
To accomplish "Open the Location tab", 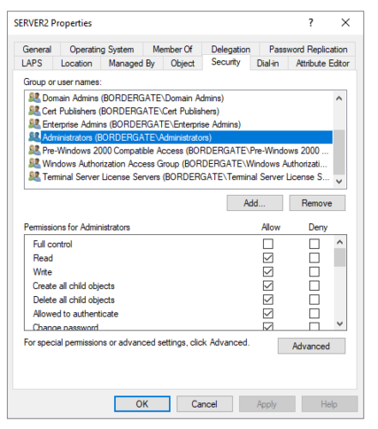I will tap(76, 63).
